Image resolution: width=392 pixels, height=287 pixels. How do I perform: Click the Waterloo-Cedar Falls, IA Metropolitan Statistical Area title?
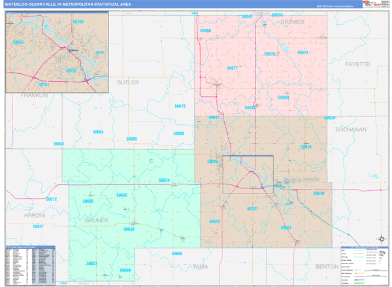click(x=68, y=5)
